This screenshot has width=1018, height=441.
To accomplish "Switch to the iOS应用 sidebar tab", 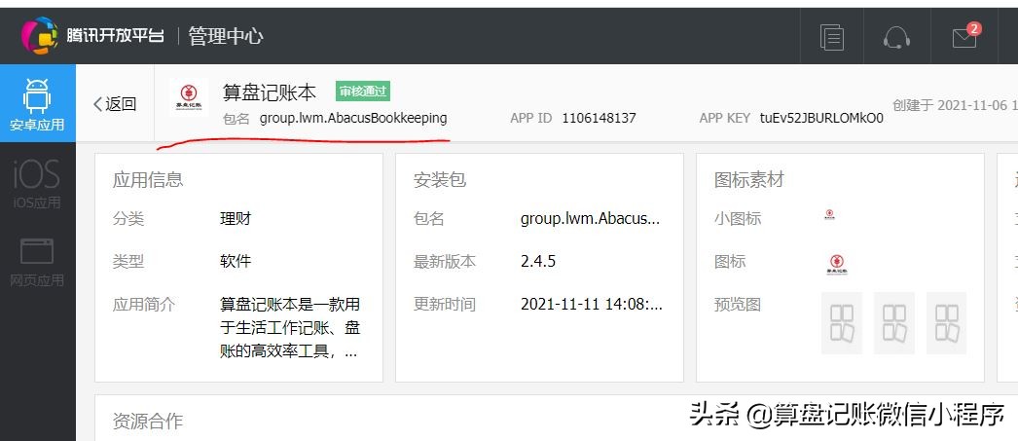I will pyautogui.click(x=37, y=184).
